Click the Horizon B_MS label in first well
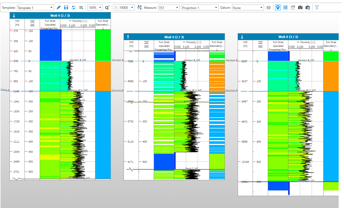 pyautogui.click(x=78, y=60)
